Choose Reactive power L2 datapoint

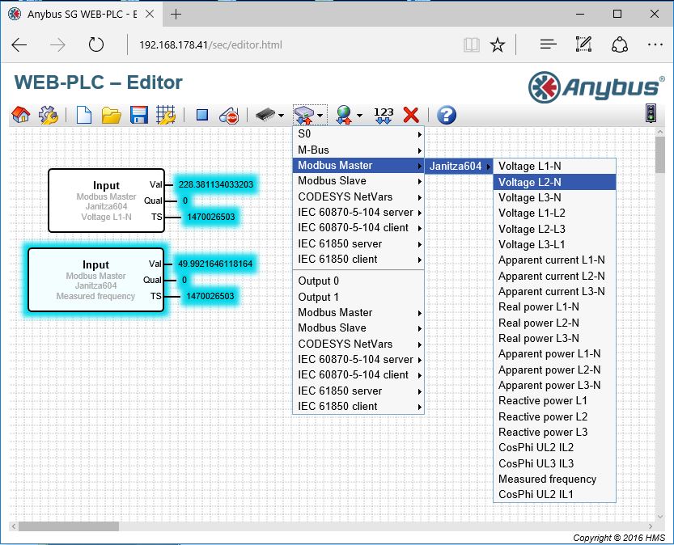[x=554, y=416]
